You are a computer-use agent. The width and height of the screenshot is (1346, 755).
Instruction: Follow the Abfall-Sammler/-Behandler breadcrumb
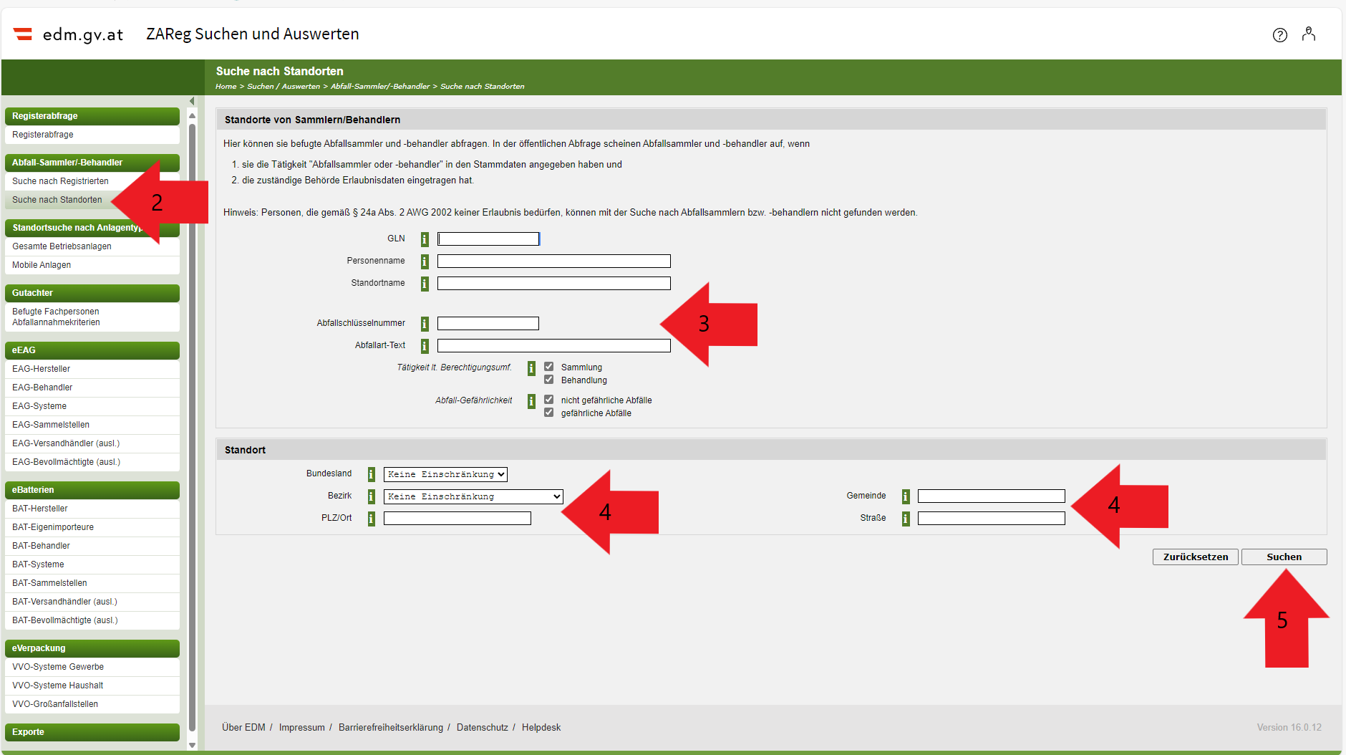tap(380, 87)
